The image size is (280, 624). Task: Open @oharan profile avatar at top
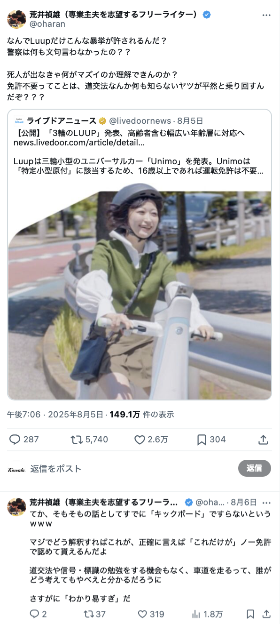17,19
